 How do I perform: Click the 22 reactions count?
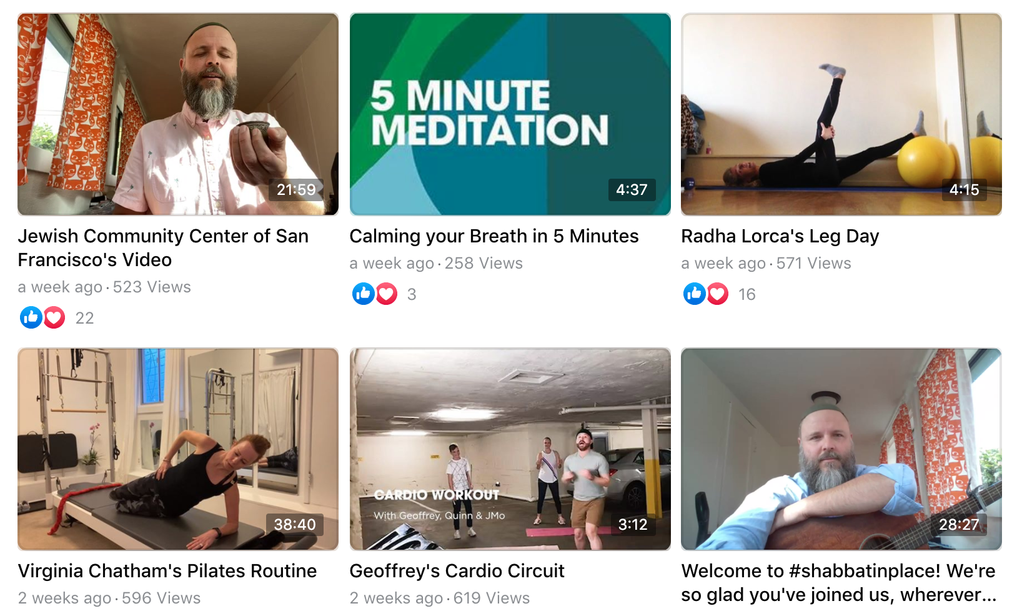tap(84, 318)
